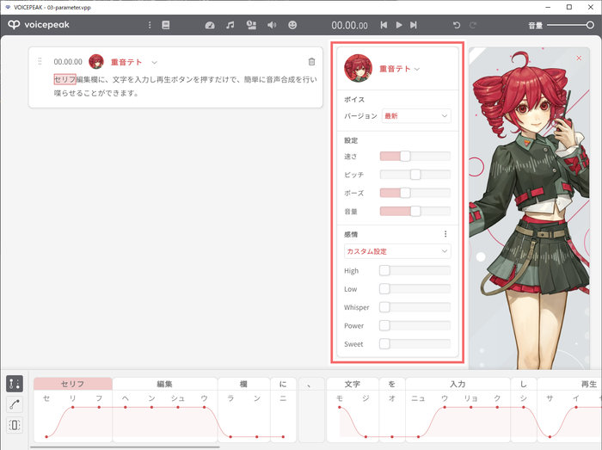The height and width of the screenshot is (450, 602).
Task: Select the accent editing mode icon
Action: point(15,384)
